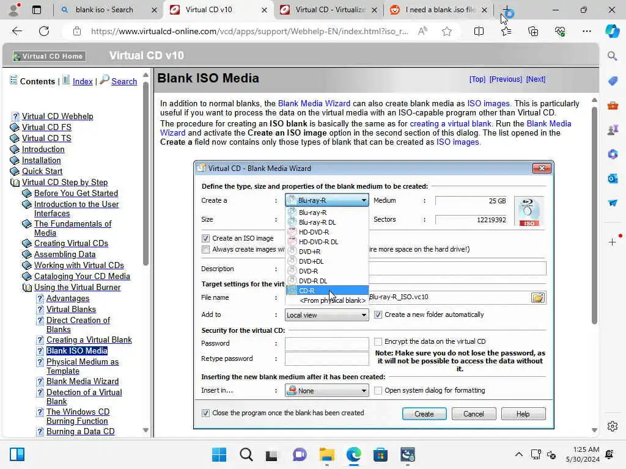Click the read aloud icon in address bar
The image size is (626, 469).
422,31
